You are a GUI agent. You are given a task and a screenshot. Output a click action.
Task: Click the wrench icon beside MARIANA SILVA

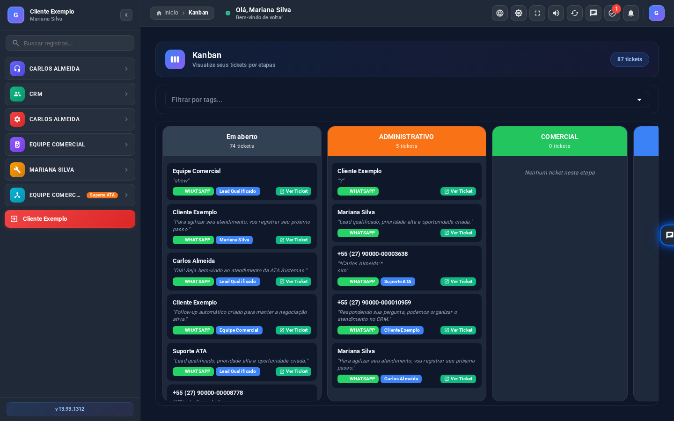(17, 170)
